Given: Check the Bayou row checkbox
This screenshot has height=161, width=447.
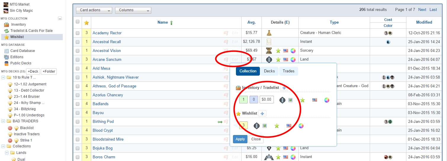Looking at the screenshot, I should click(78, 113).
